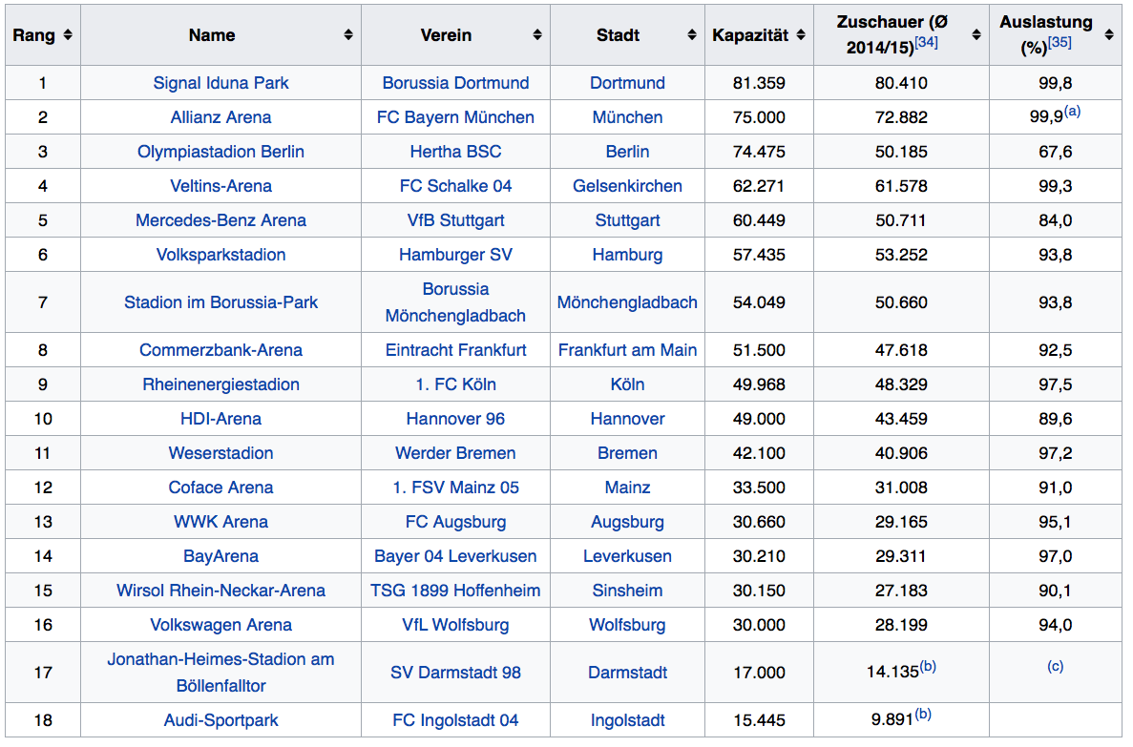Open FC Augsburg club link

455,522
